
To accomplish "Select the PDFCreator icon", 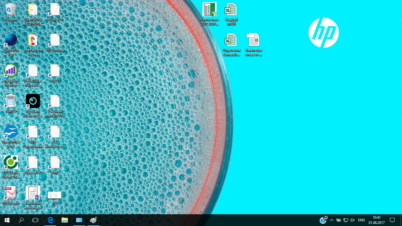I will point(11,193).
